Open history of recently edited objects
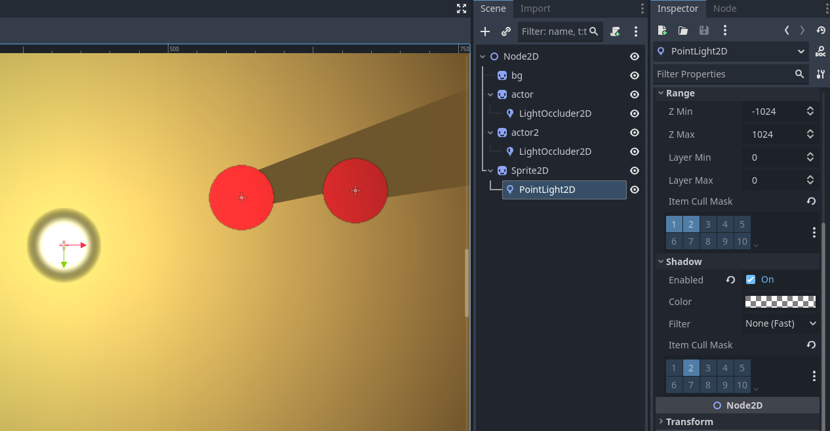 point(821,30)
